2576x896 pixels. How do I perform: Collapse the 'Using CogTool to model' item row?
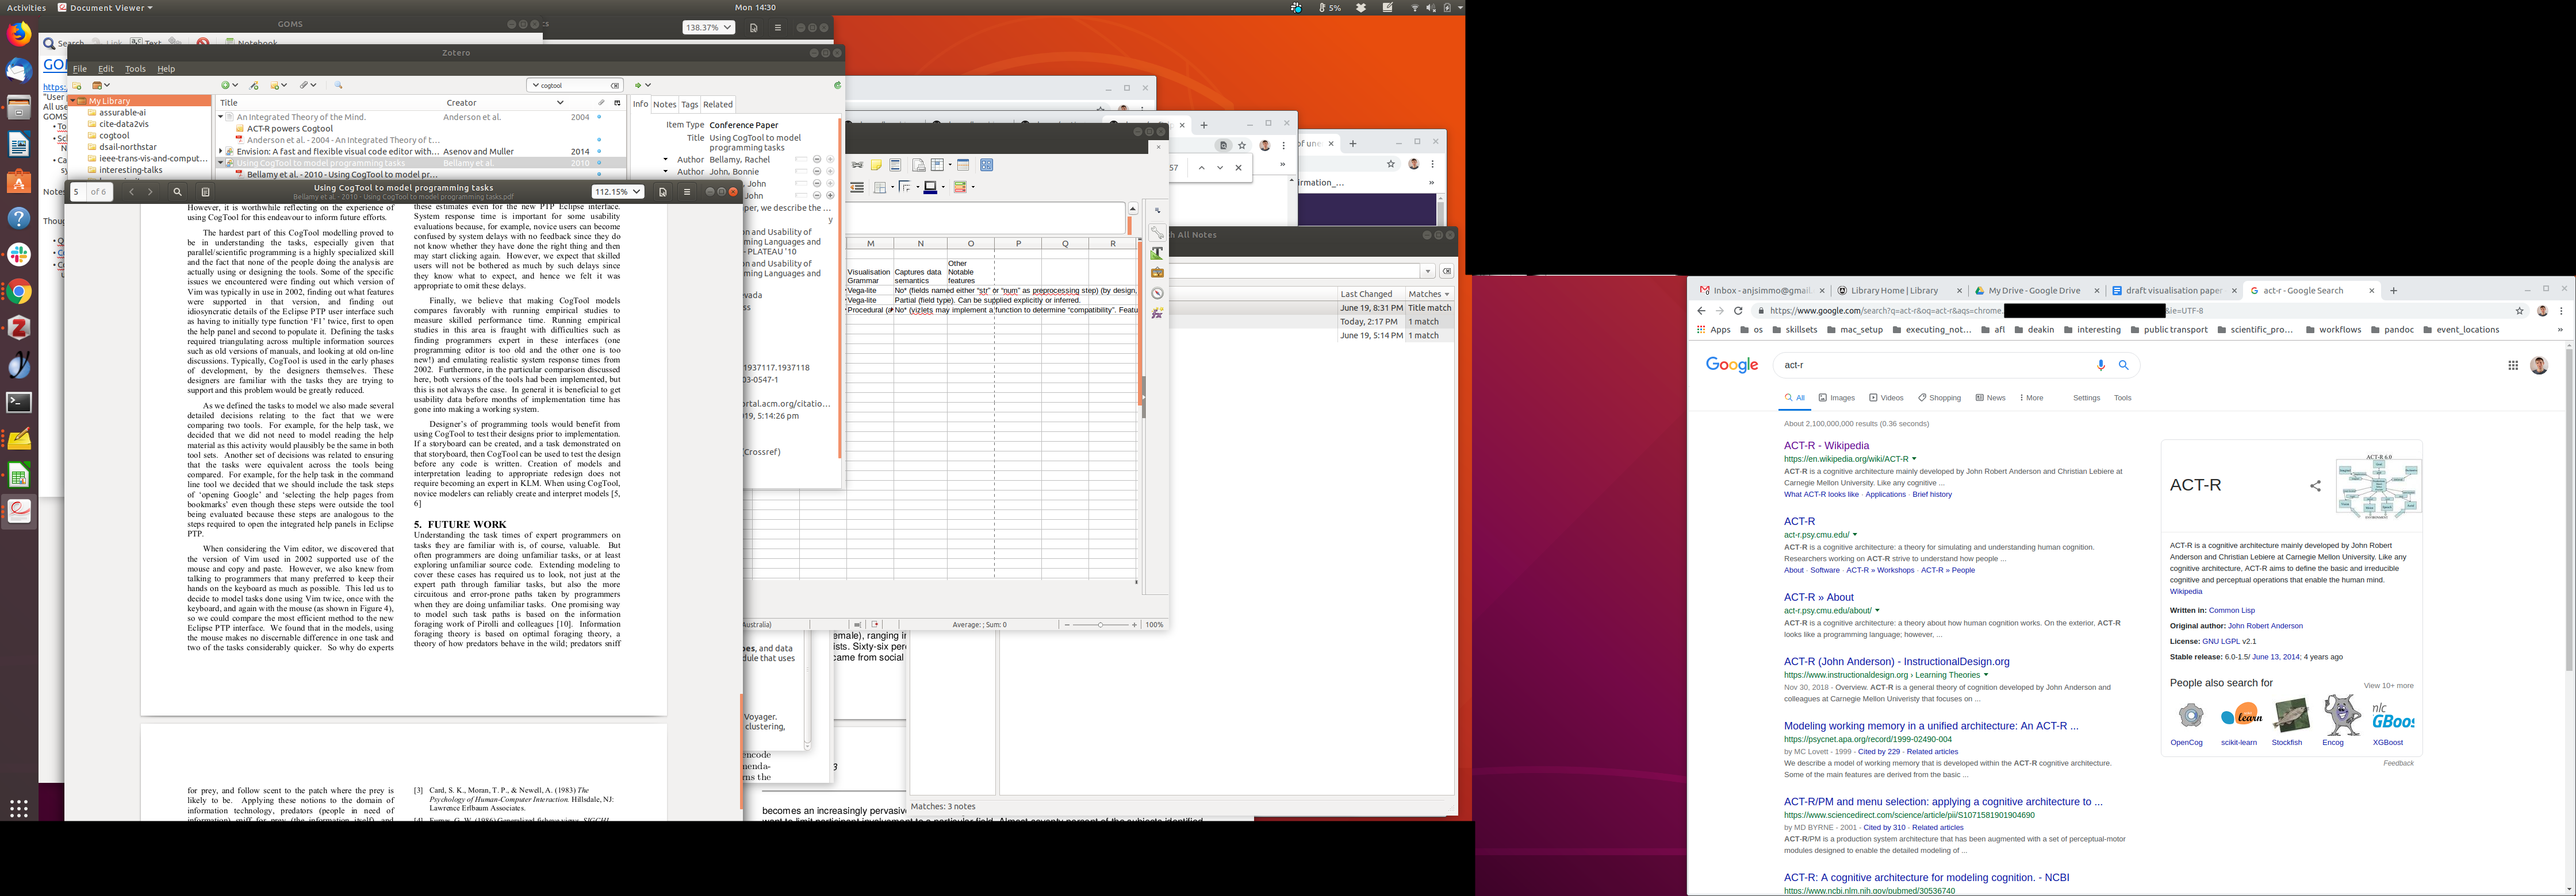coord(220,163)
